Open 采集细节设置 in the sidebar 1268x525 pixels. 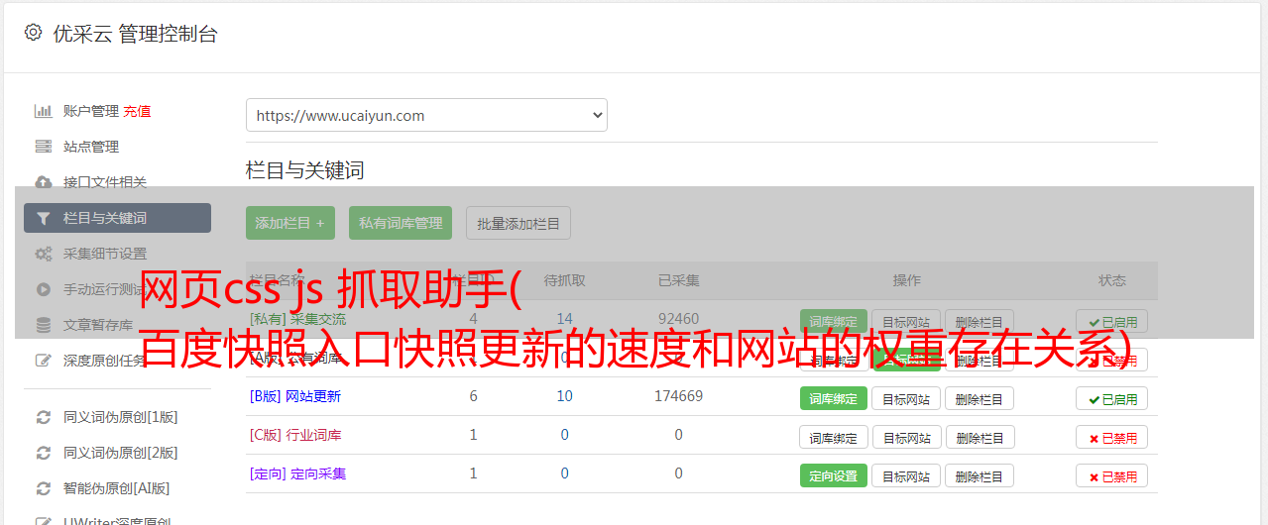105,254
